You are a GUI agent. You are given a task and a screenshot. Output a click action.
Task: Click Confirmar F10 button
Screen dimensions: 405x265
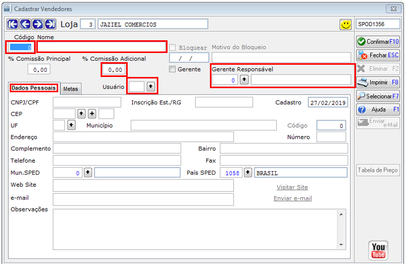coord(378,41)
